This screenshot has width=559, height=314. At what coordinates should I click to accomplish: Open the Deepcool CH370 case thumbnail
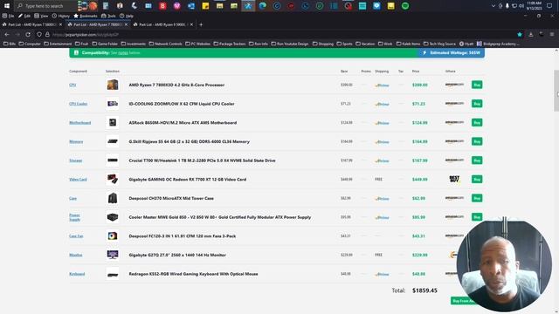113,198
